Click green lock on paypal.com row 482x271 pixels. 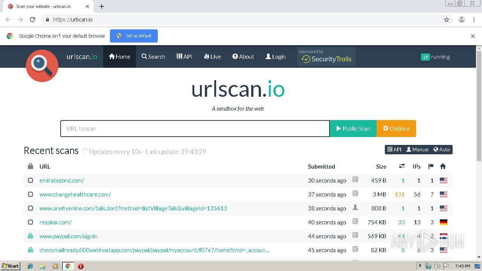pos(31,236)
